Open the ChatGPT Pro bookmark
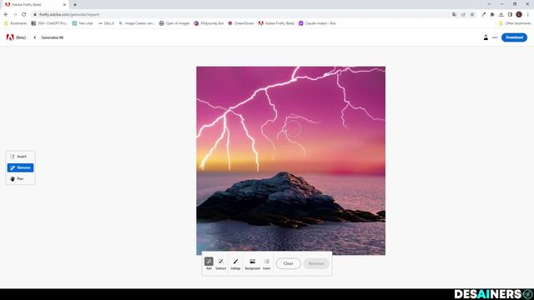 click(49, 23)
